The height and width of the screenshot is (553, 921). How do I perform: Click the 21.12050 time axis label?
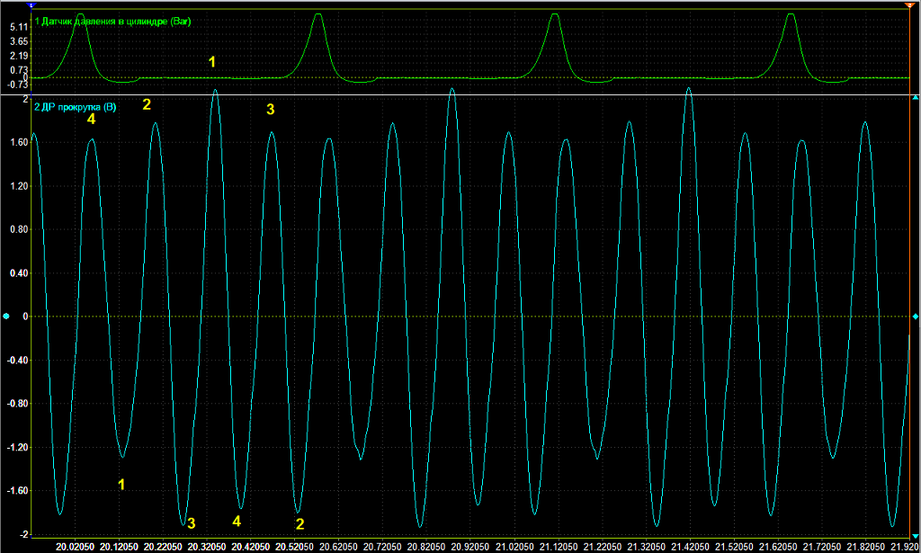[559, 547]
